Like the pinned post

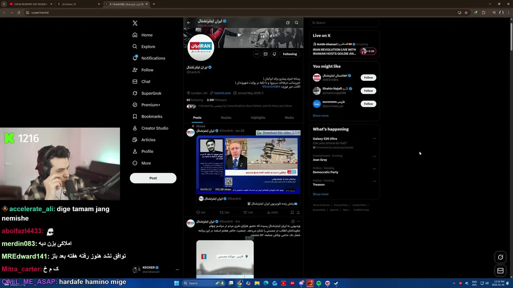click(x=248, y=212)
